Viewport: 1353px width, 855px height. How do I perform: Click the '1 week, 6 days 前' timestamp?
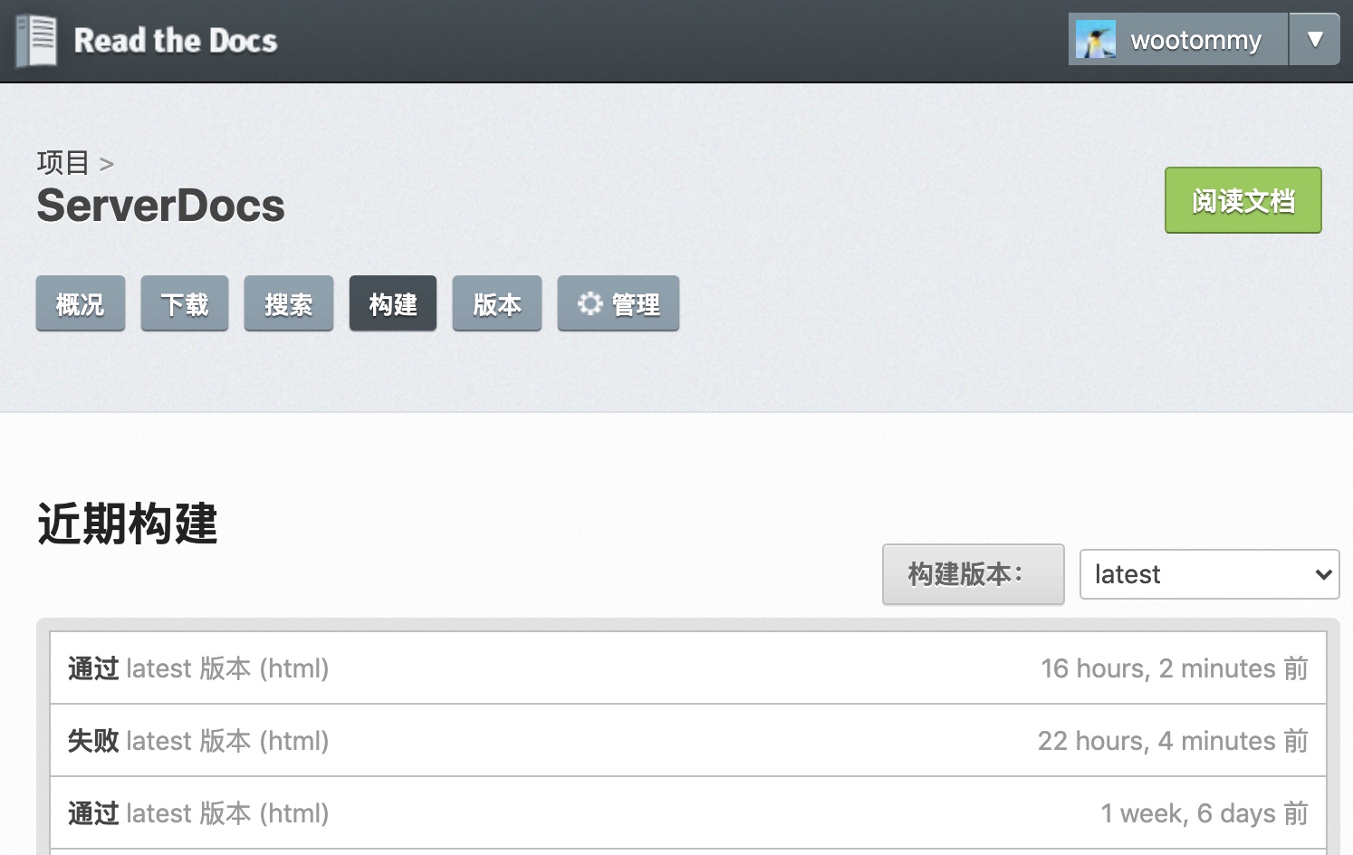click(1204, 813)
